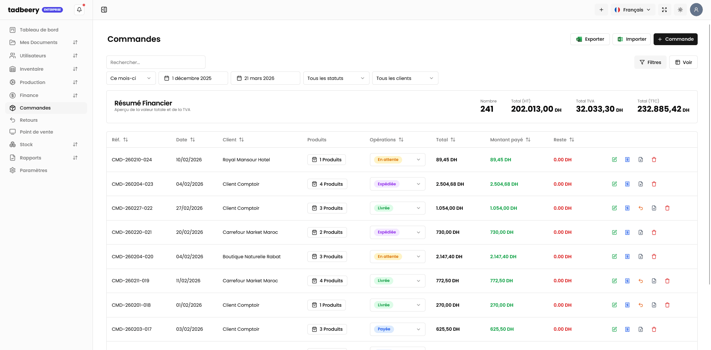Open Paramètres settings
This screenshot has width=711, height=350.
click(x=46, y=170)
